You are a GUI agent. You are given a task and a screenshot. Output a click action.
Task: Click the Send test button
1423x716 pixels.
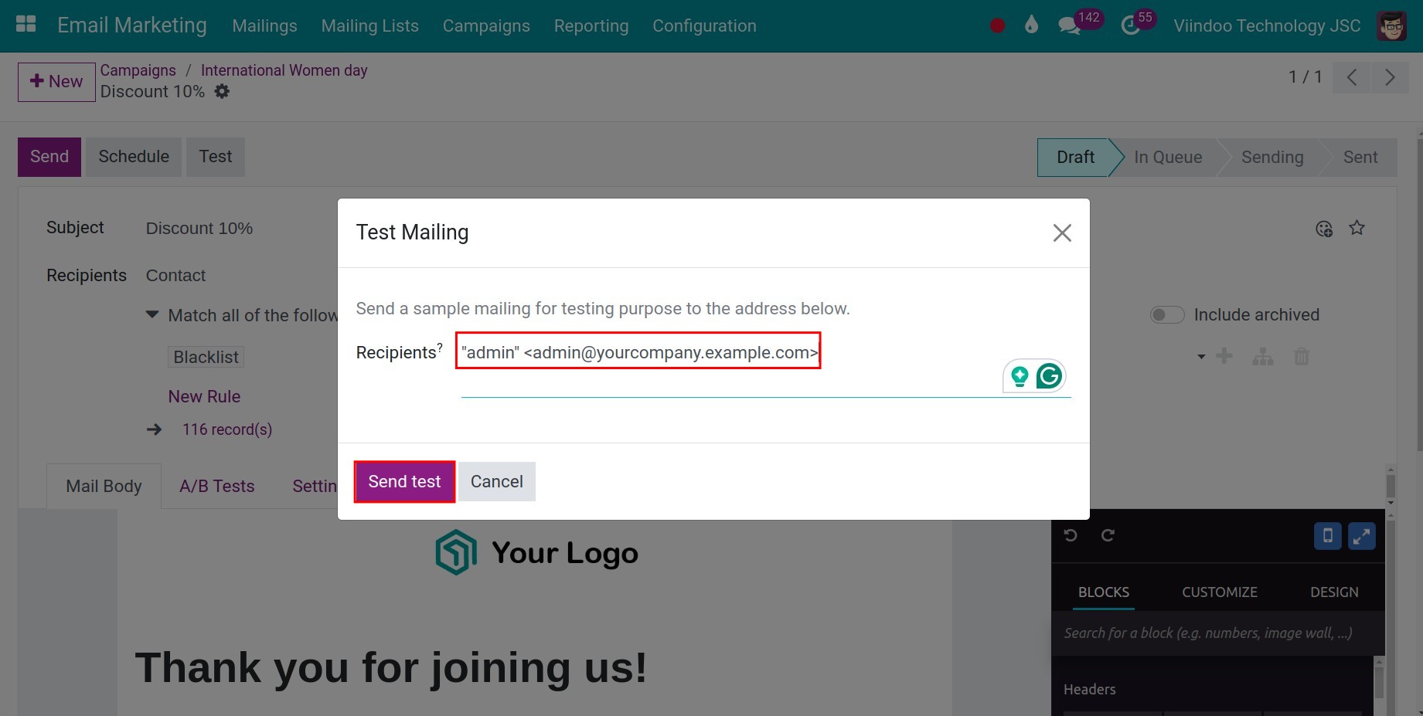coord(404,481)
